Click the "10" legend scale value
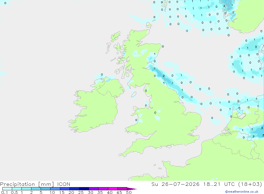264x194 pixels. point(52,192)
